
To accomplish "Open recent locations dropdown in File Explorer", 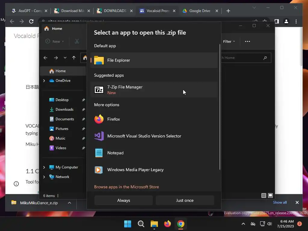I will point(65,58).
